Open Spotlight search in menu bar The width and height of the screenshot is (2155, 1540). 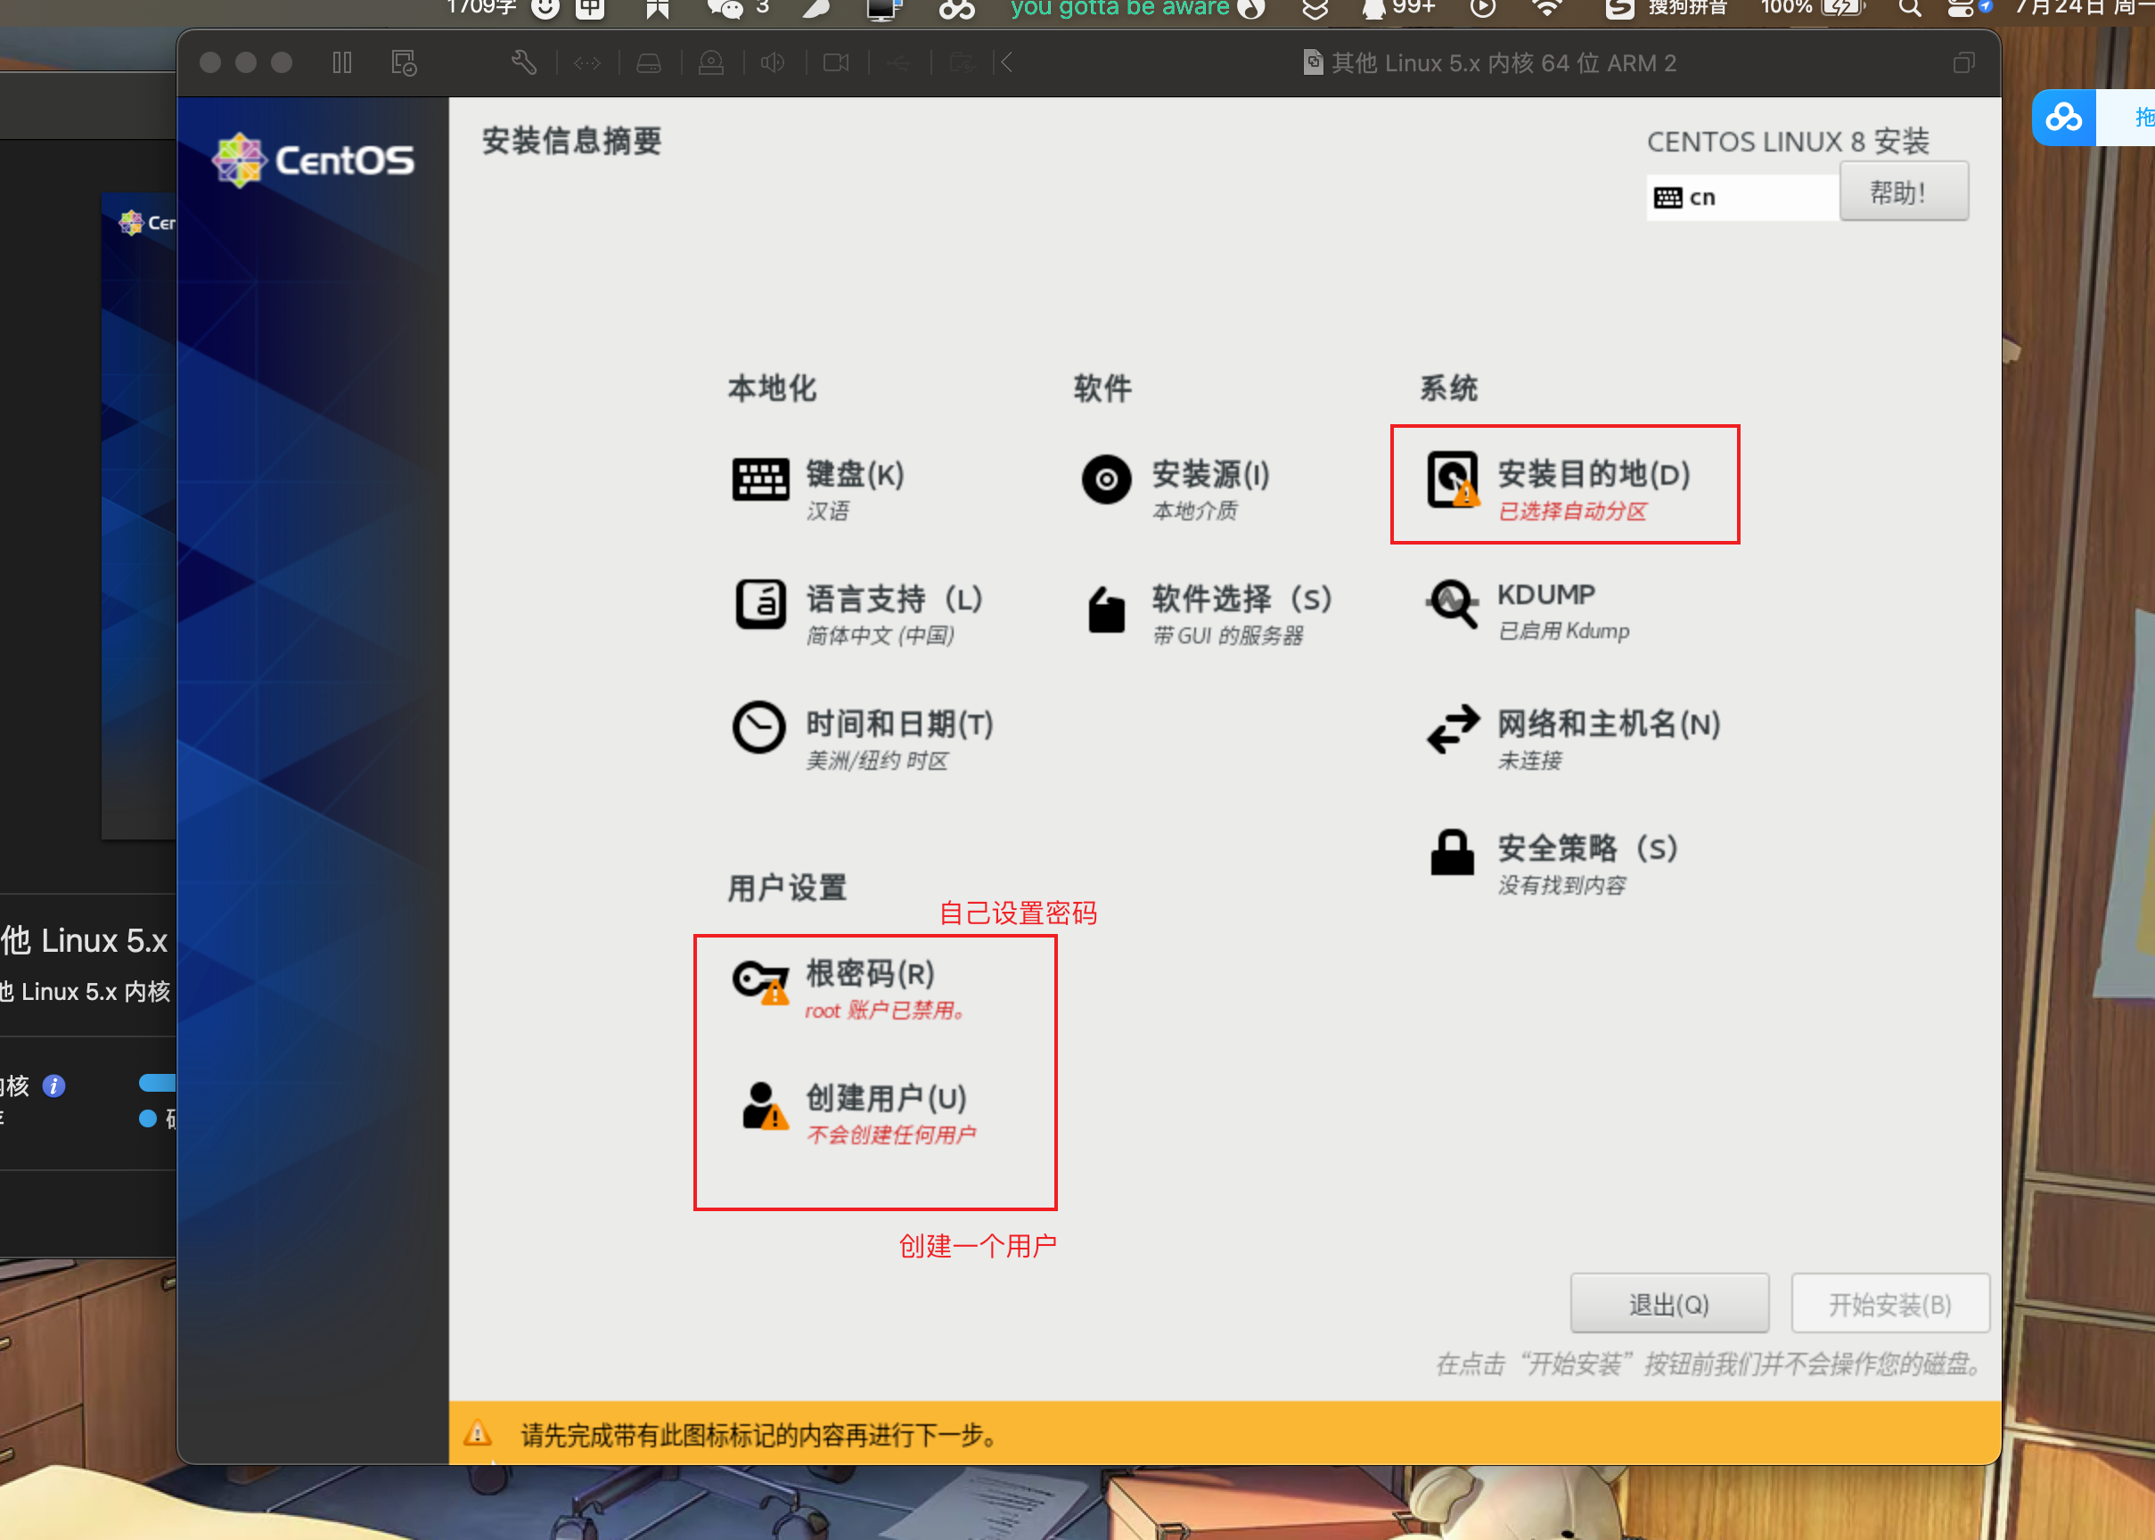(1909, 10)
